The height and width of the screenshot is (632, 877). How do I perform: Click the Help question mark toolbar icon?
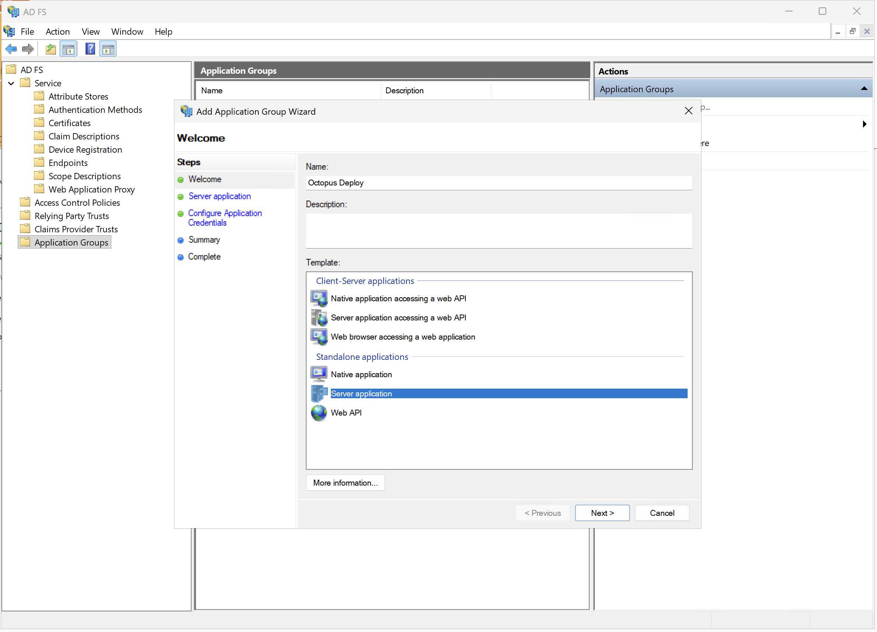(x=90, y=48)
